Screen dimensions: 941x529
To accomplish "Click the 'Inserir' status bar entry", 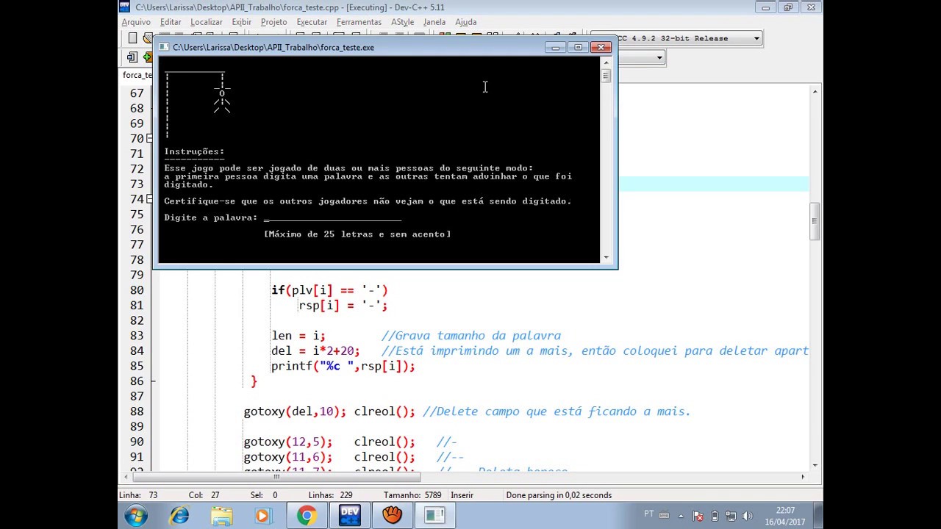I will (x=462, y=495).
